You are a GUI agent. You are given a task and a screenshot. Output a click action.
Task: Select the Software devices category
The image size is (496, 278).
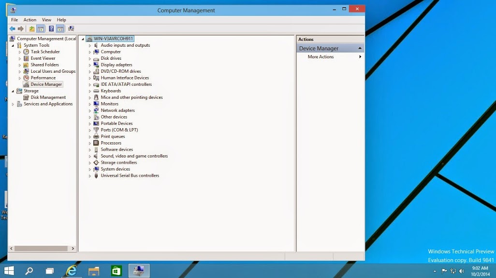(117, 149)
